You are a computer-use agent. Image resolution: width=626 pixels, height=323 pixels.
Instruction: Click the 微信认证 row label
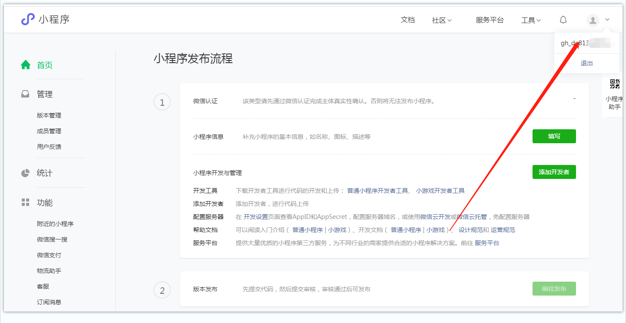click(205, 101)
